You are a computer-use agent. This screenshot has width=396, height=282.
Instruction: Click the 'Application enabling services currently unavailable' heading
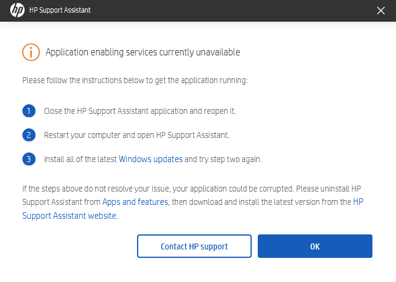[142, 52]
